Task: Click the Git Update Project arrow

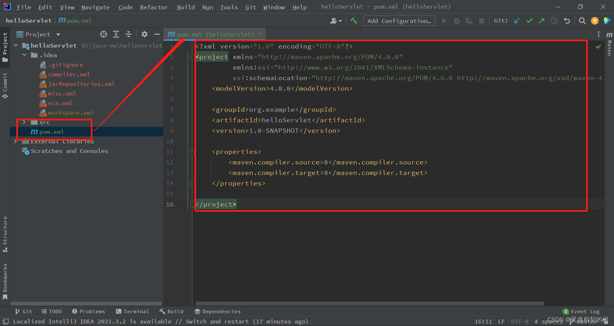Action: 517,21
